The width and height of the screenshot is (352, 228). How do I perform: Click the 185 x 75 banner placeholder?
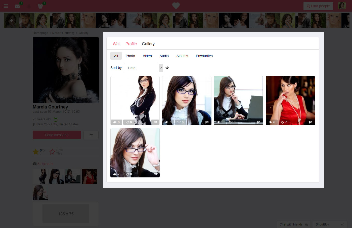click(66, 214)
